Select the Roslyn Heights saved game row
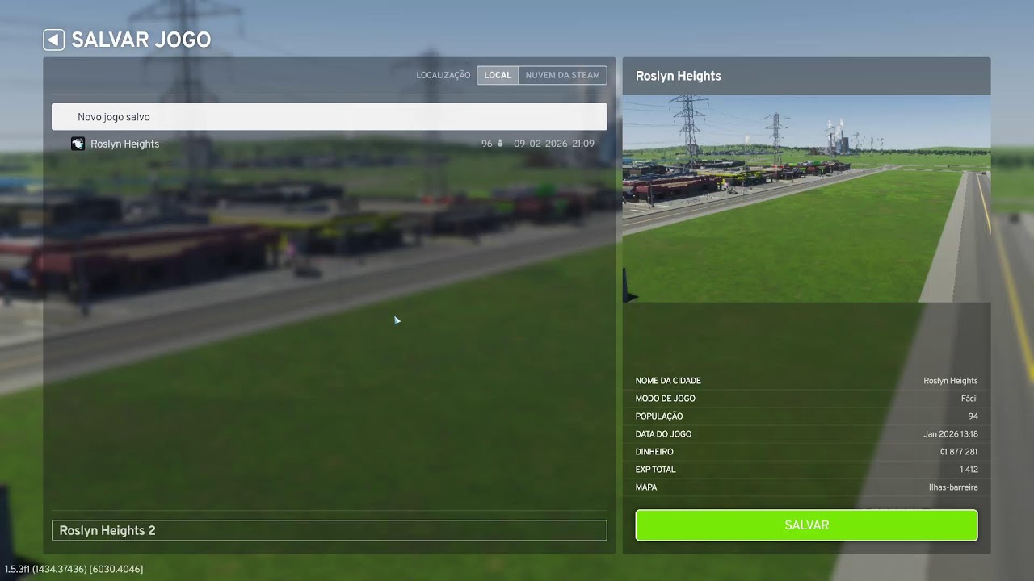 pyautogui.click(x=330, y=144)
